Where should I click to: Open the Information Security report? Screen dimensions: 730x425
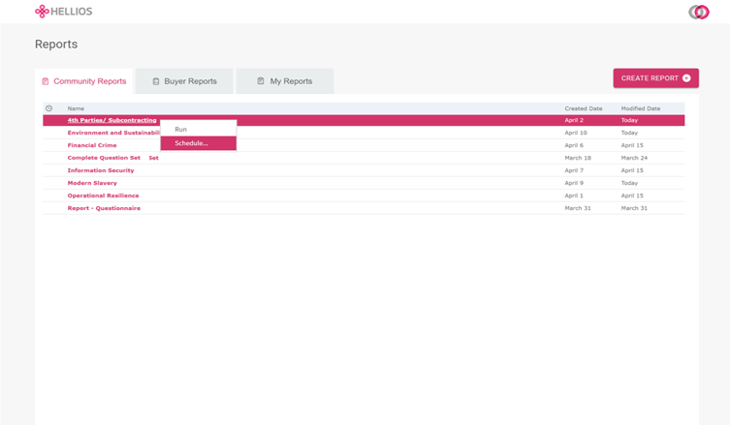point(101,170)
